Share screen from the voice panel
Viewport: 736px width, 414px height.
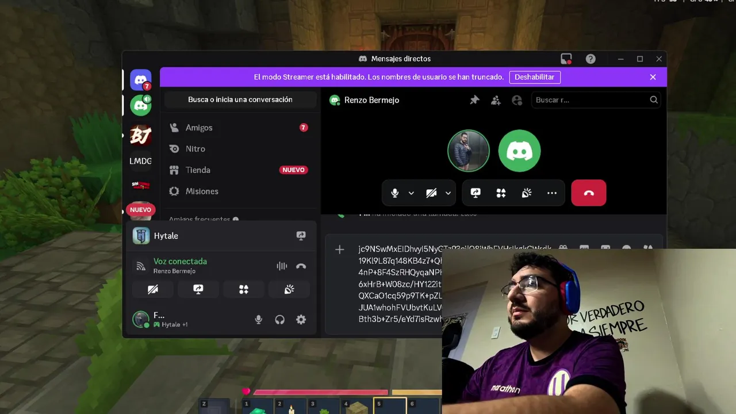tap(198, 290)
